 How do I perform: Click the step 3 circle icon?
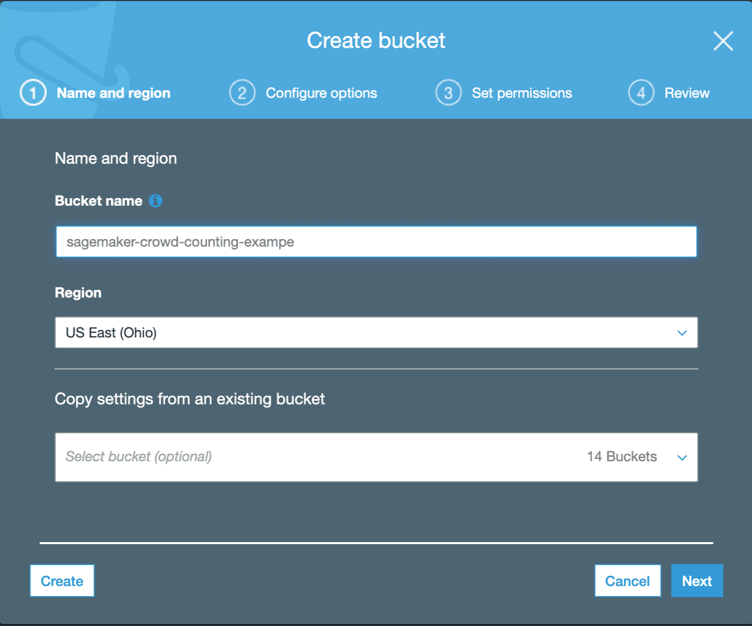[x=448, y=93]
